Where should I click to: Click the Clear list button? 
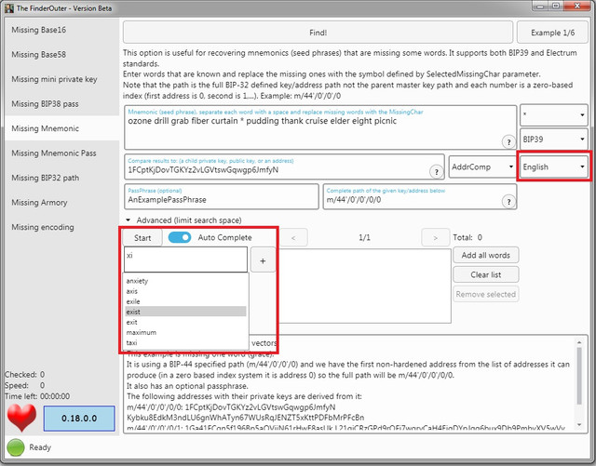486,274
